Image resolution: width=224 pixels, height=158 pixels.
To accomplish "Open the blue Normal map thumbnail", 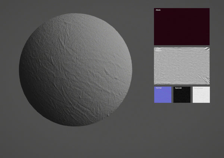I will [x=163, y=95].
